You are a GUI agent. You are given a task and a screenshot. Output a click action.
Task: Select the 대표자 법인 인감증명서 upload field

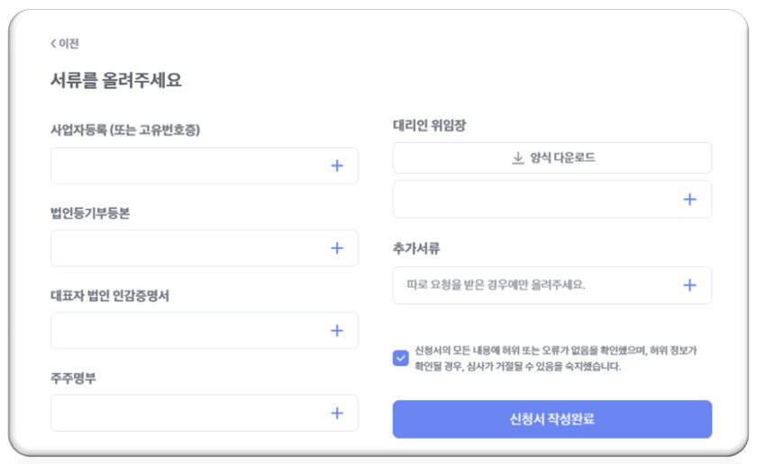[189, 331]
